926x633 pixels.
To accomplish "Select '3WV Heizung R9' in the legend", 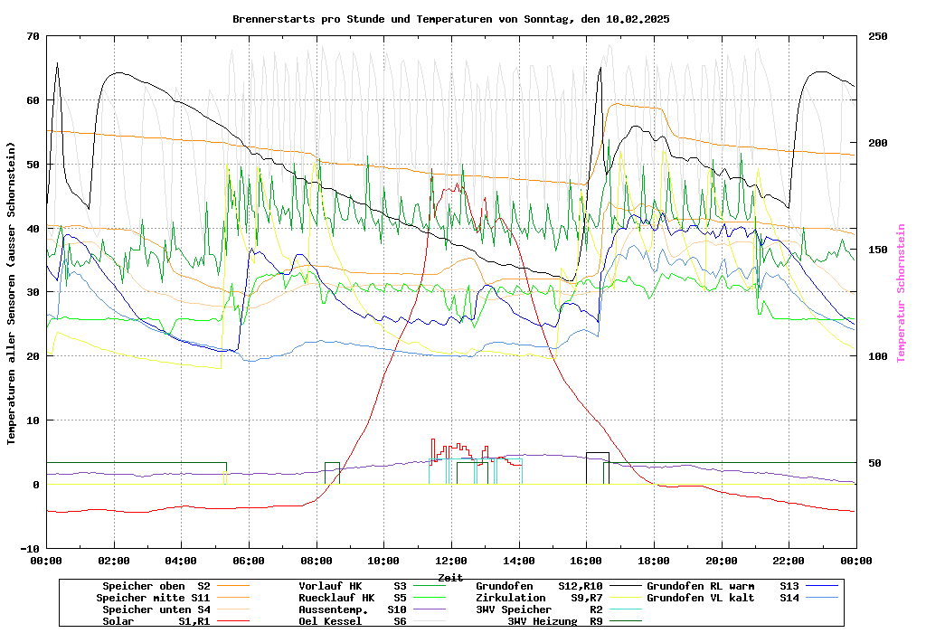I will [554, 621].
